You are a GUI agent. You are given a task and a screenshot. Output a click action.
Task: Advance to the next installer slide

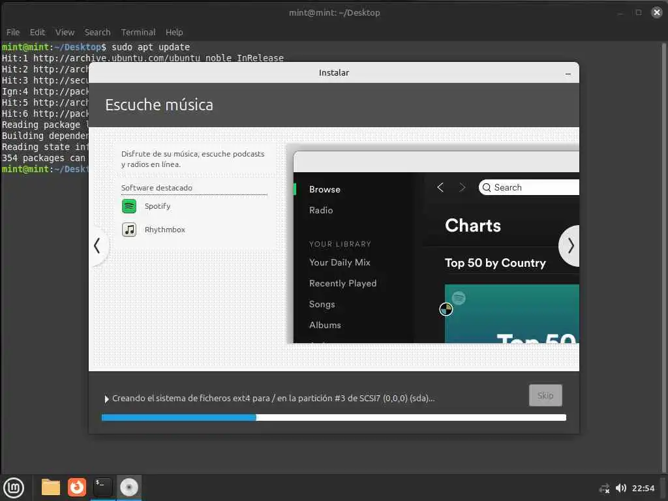click(x=570, y=245)
